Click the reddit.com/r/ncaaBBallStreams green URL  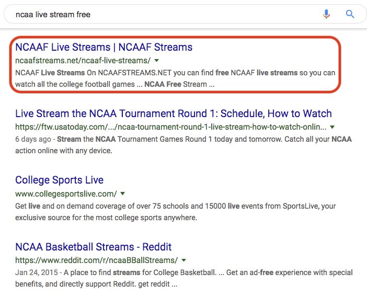(96, 260)
